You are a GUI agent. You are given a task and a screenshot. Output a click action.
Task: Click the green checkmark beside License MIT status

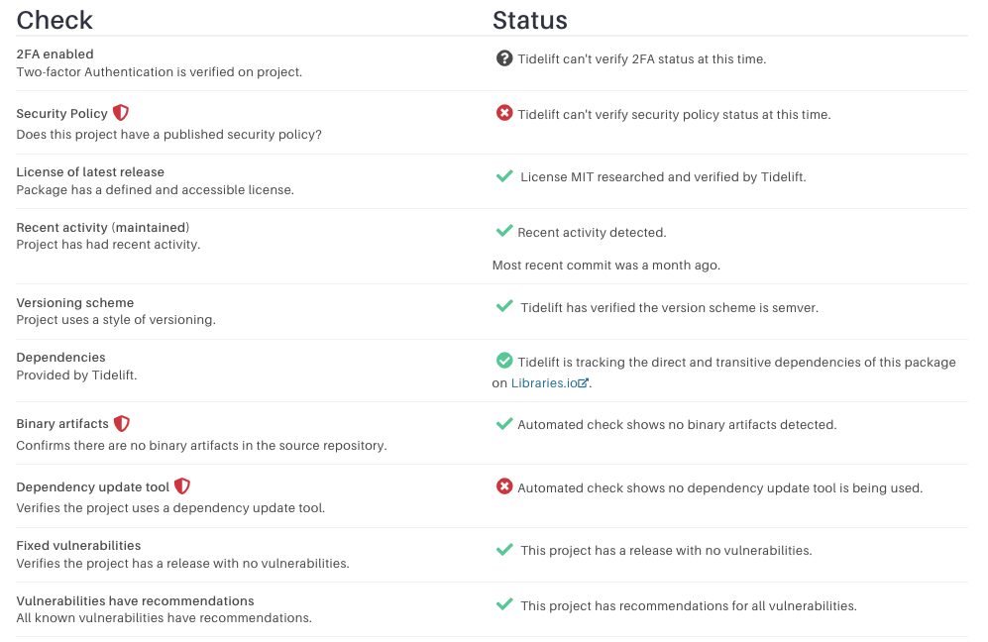pos(504,176)
